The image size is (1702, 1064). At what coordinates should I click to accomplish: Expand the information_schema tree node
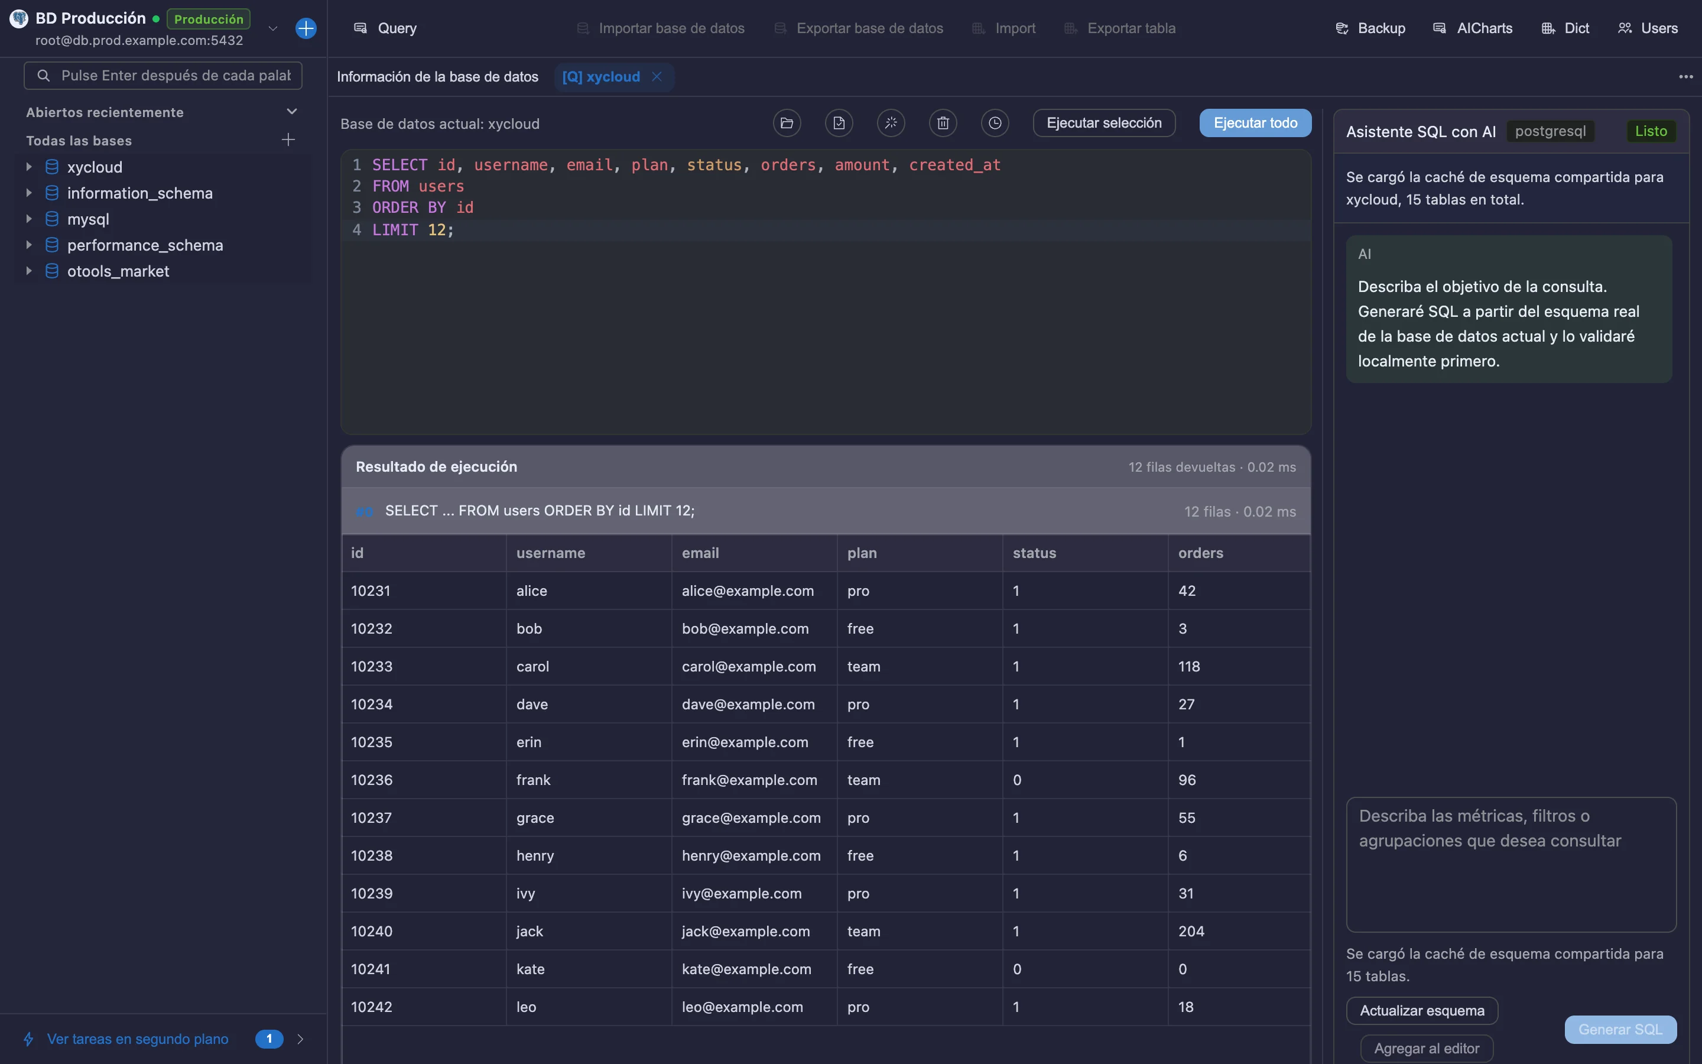(29, 193)
